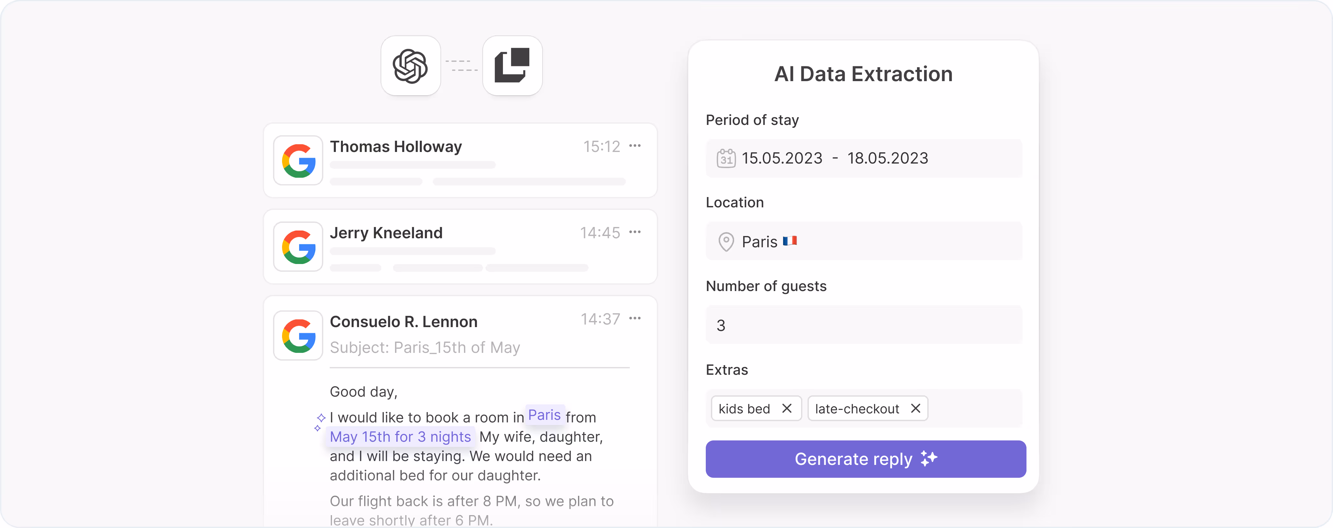1333x528 pixels.
Task: Remove the late-checkout extra tag
Action: click(915, 409)
